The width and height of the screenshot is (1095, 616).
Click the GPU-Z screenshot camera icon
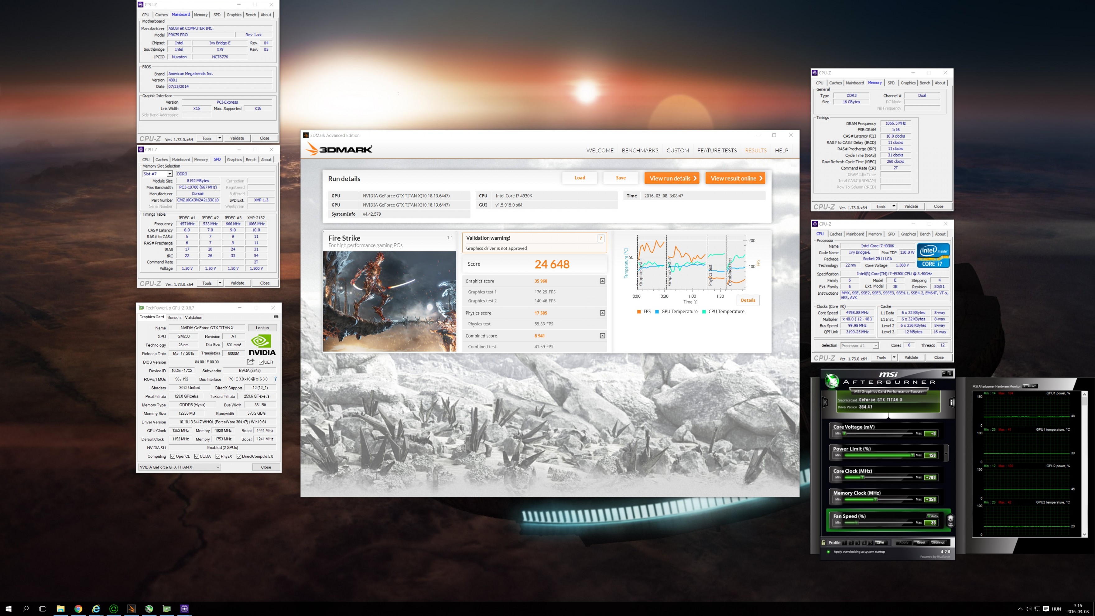[x=276, y=317]
